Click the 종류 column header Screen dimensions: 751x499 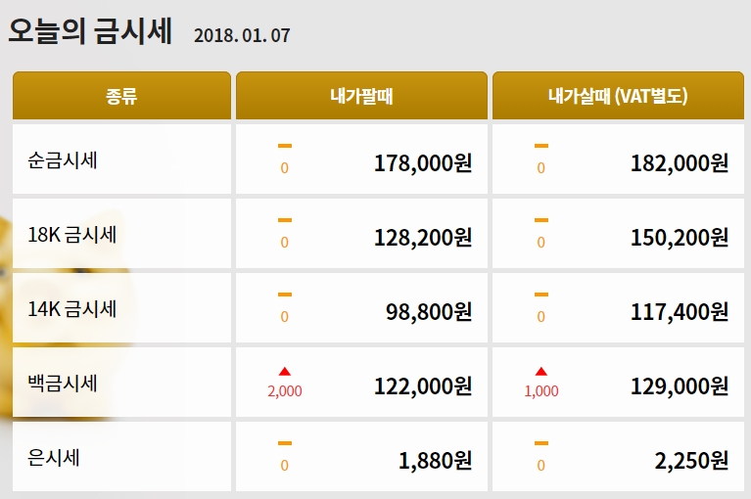(121, 96)
